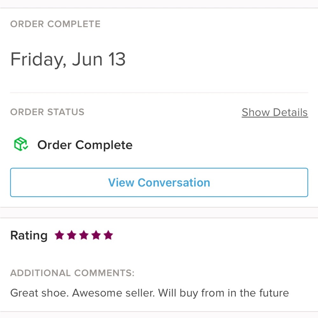Select the third rating star
318x318 pixels.
click(84, 235)
